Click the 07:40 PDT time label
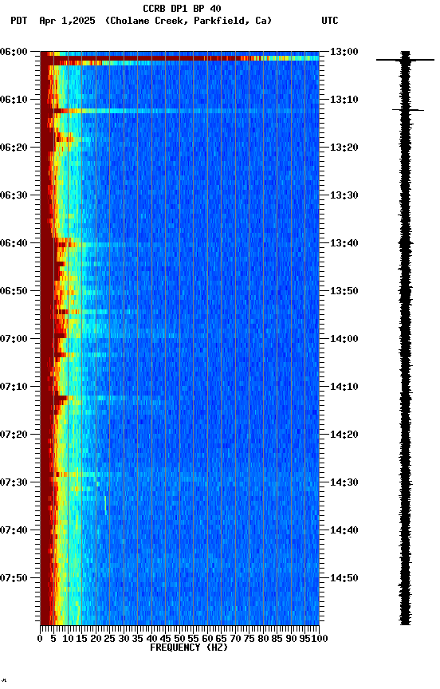The height and width of the screenshot is (689, 440). [x=14, y=530]
